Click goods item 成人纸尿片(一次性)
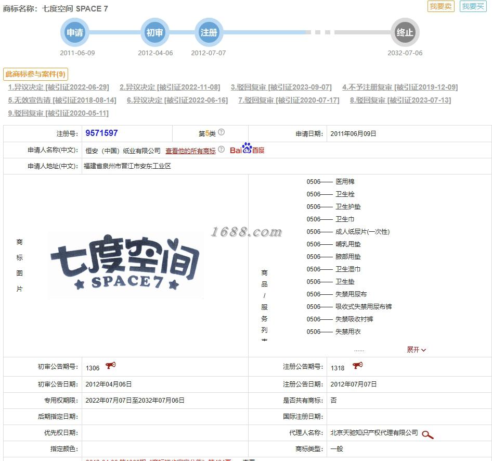This screenshot has width=492, height=461. (x=362, y=232)
